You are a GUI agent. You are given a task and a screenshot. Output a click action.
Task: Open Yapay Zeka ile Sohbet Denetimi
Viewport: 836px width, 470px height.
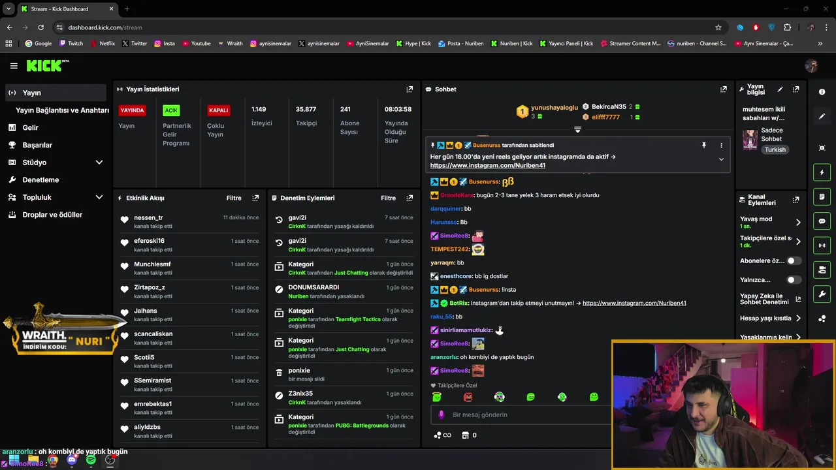(770, 299)
